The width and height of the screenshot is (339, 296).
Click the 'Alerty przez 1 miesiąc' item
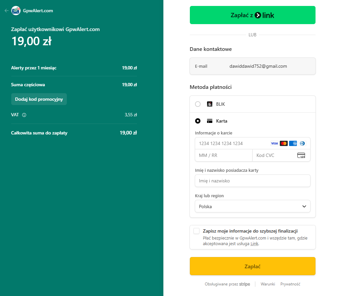[x=34, y=68]
